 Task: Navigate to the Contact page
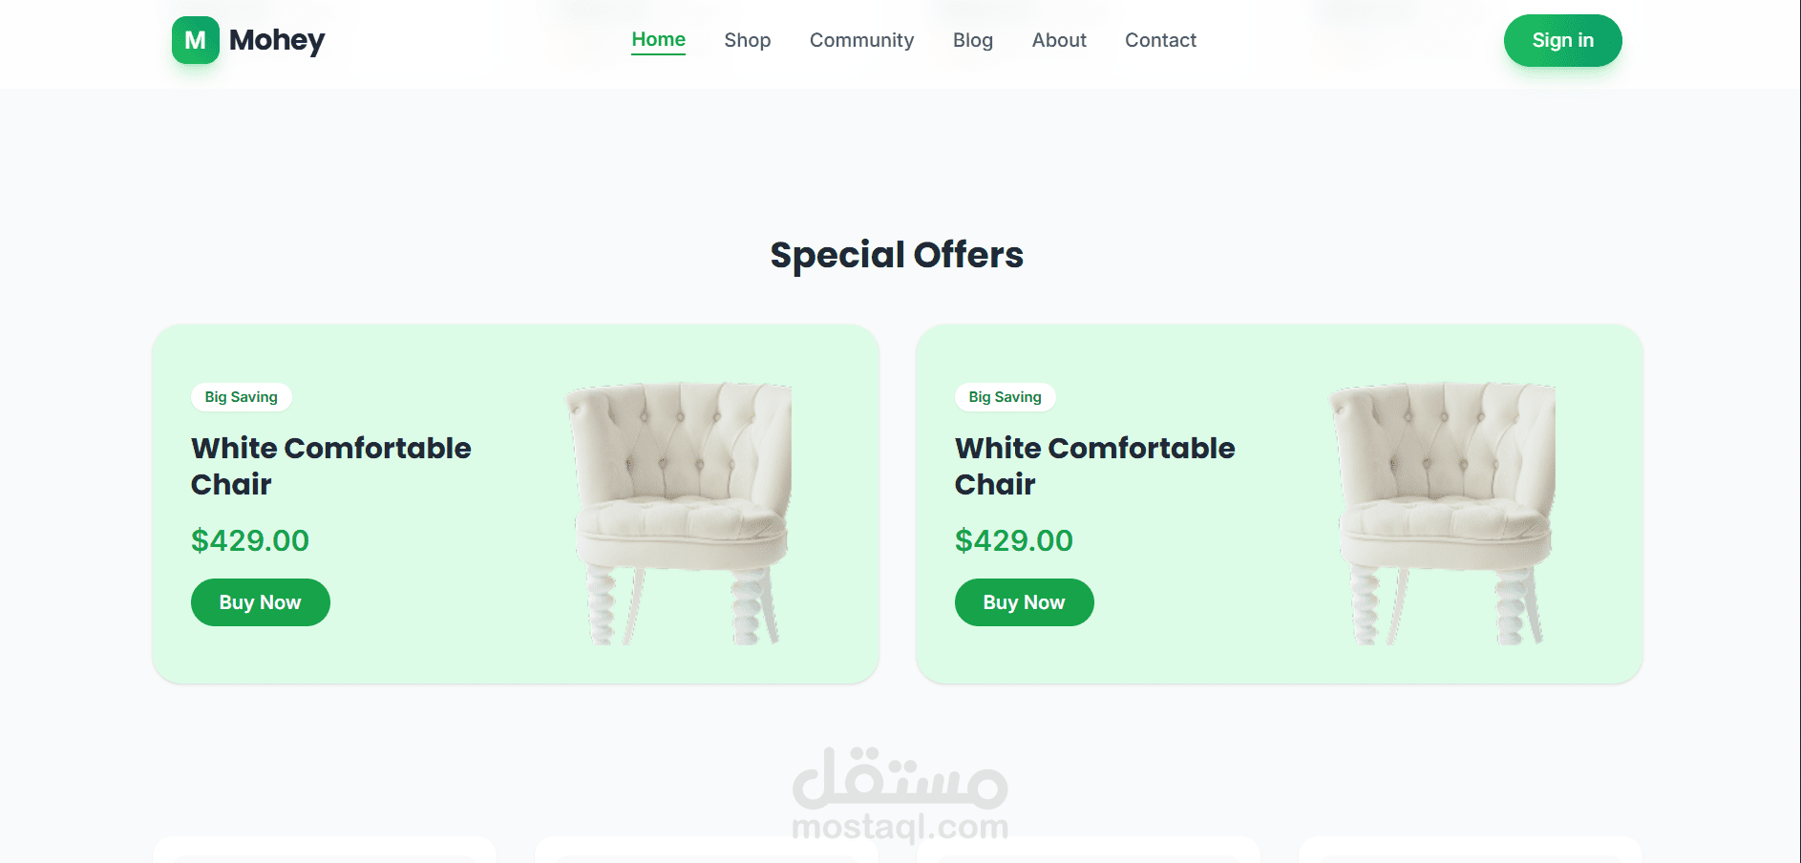pos(1160,40)
